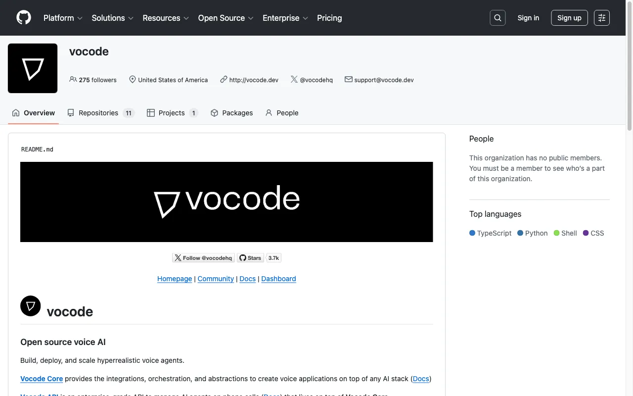Click the Shell green color dot
Viewport: 633px width, 396px height.
click(557, 233)
